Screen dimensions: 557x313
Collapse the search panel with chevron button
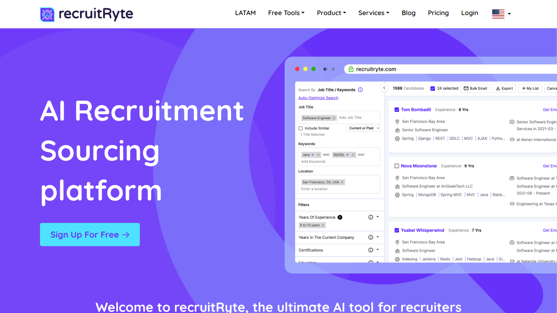(x=384, y=88)
